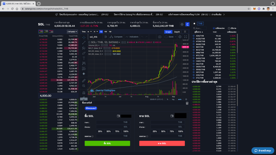Switch to light theme sun icon
The height and width of the screenshot is (155, 276).
(x=182, y=24)
